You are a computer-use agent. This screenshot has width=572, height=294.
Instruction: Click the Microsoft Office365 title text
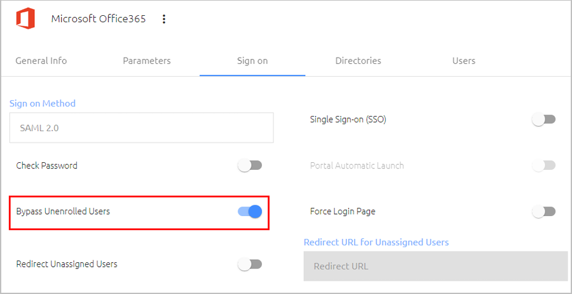[x=99, y=18]
